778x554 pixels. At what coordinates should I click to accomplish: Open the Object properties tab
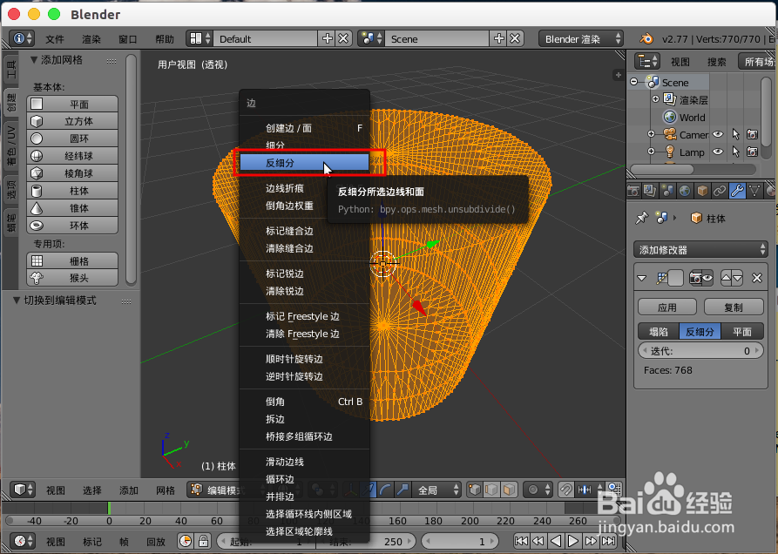pos(702,191)
